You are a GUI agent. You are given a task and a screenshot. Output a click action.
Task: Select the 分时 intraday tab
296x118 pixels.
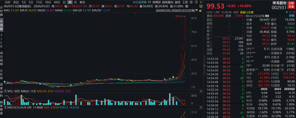(8, 2)
